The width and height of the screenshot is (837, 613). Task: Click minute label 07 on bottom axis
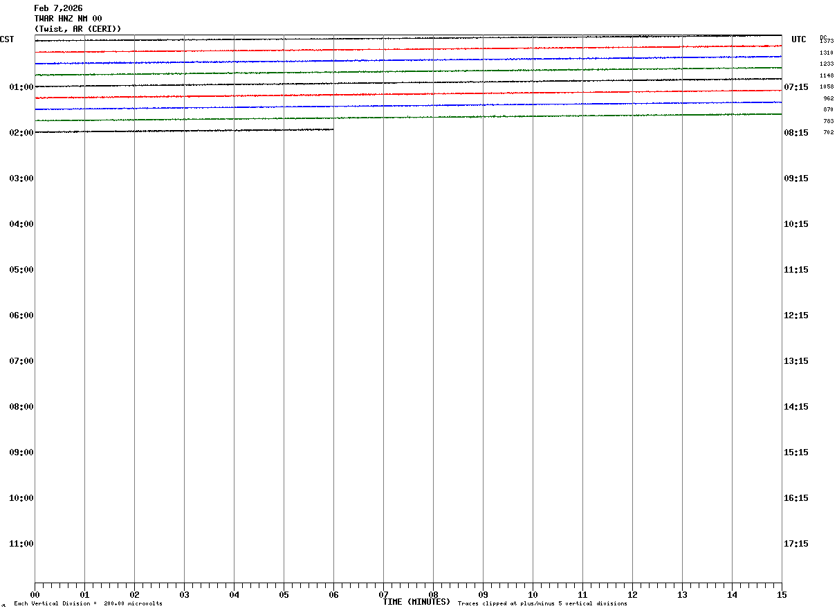pyautogui.click(x=383, y=594)
